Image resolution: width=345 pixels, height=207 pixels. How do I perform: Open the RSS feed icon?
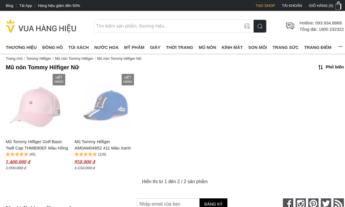[x=339, y=203]
